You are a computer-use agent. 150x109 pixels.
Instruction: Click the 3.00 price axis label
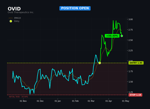[130, 19]
